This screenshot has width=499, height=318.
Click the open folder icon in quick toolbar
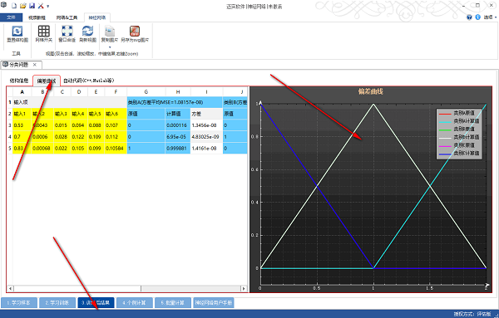(23, 6)
